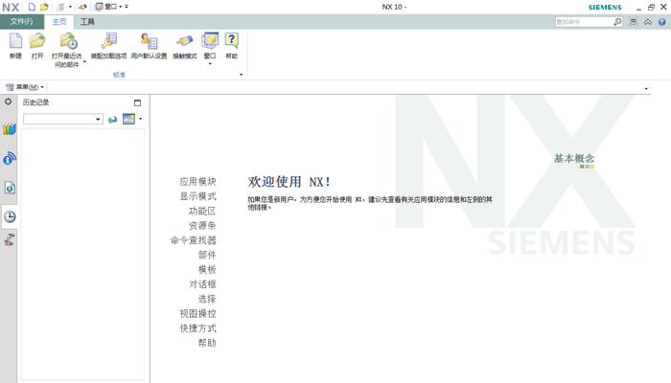Screen dimensions: 671x383
Task: Expand the ribbon 窗口 dropdown arrow
Action: 210,64
